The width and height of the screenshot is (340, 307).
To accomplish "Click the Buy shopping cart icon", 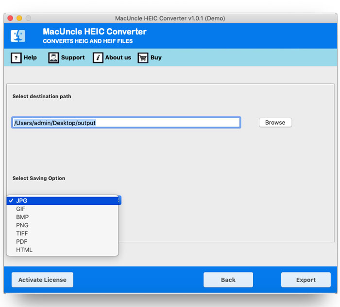I will [143, 58].
